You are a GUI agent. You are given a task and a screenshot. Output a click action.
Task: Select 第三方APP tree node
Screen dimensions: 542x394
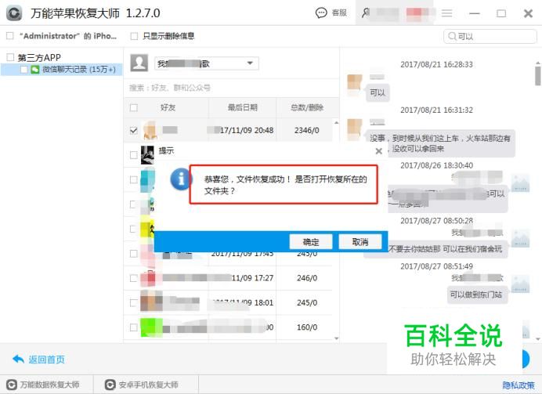(39, 57)
